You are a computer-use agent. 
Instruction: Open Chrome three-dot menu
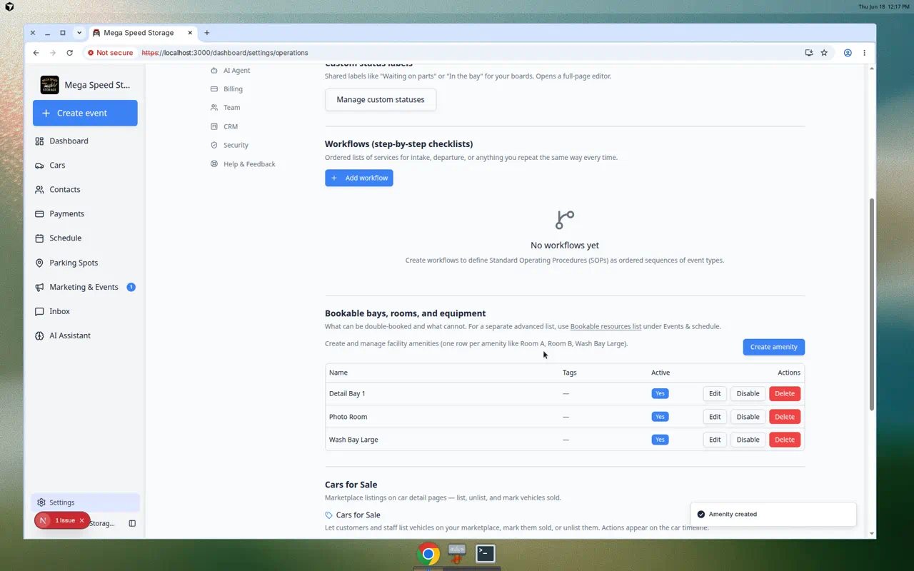tap(864, 53)
